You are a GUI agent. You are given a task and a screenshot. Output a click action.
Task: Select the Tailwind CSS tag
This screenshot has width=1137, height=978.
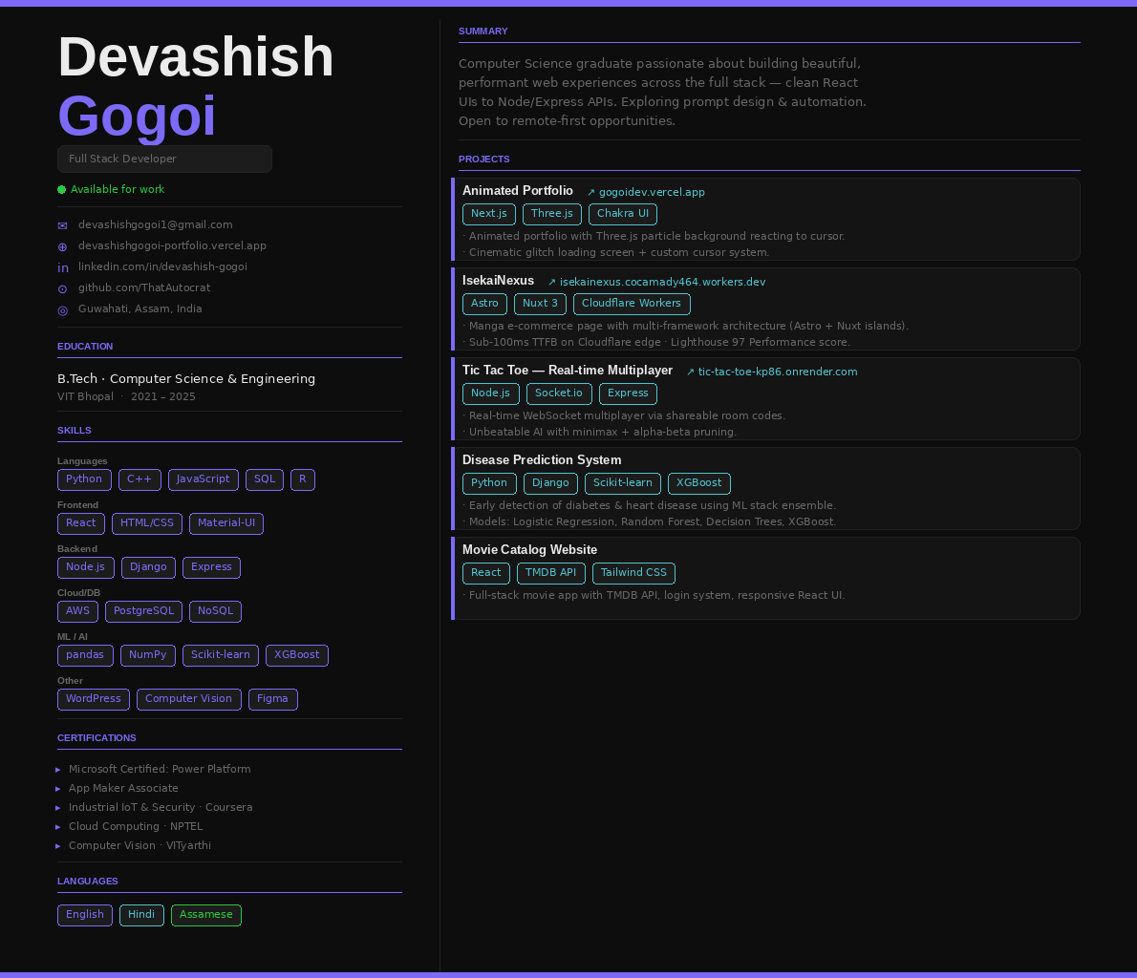[633, 573]
